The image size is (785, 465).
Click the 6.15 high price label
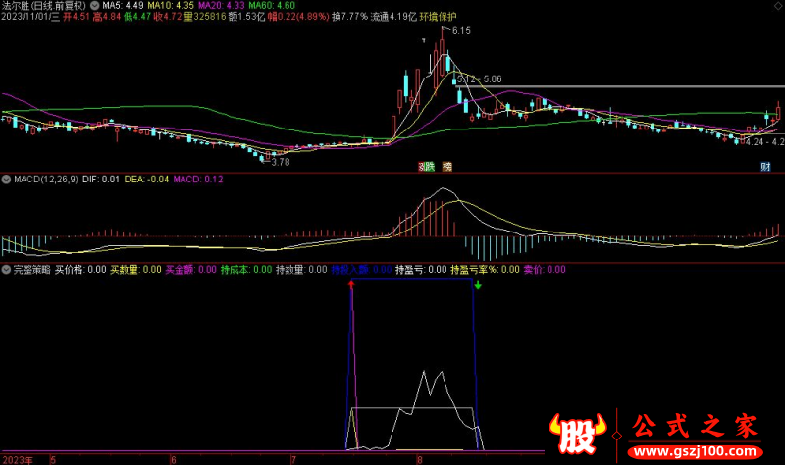pos(461,32)
